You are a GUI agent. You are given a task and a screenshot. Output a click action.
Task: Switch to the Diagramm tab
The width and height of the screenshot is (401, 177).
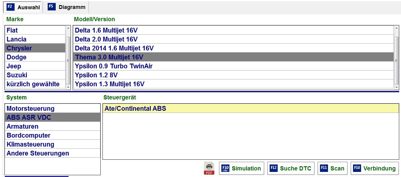tap(66, 7)
